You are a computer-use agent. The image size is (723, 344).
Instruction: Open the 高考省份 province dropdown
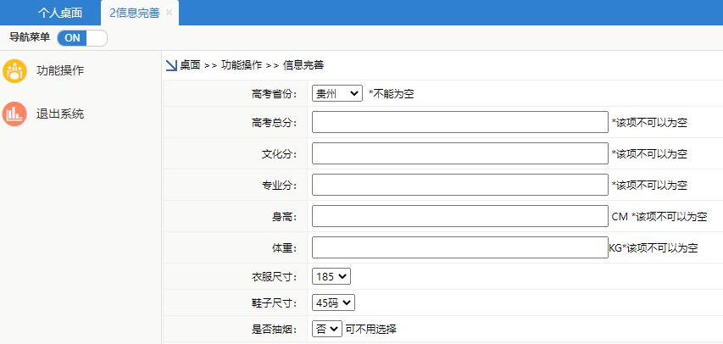336,93
